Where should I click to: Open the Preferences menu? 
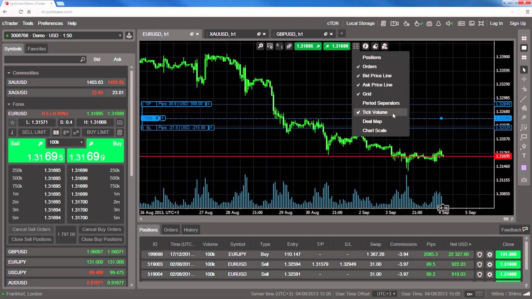coord(50,23)
